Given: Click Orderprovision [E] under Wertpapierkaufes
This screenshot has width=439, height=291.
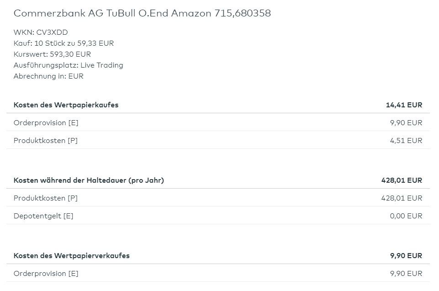Looking at the screenshot, I should click(x=46, y=123).
